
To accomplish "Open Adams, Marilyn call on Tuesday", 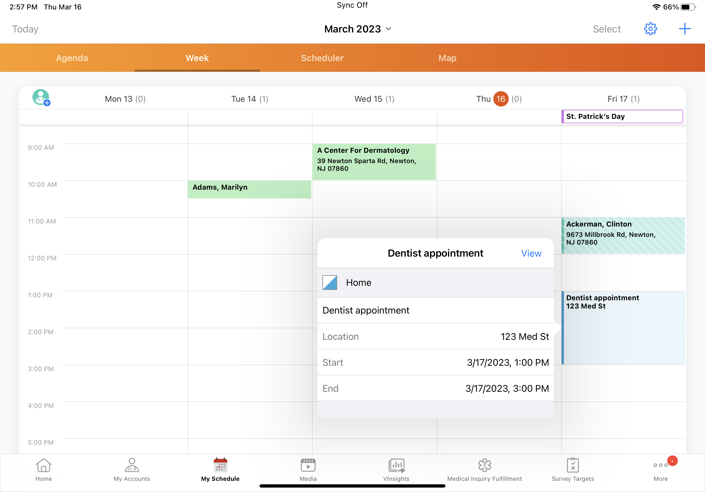I will pyautogui.click(x=249, y=189).
